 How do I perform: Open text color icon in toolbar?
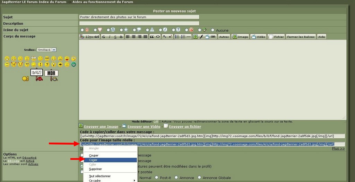tap(82, 37)
